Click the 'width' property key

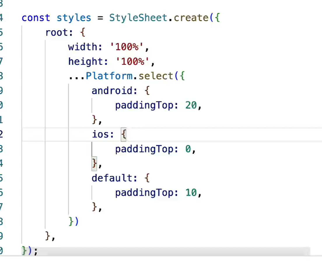83,47
